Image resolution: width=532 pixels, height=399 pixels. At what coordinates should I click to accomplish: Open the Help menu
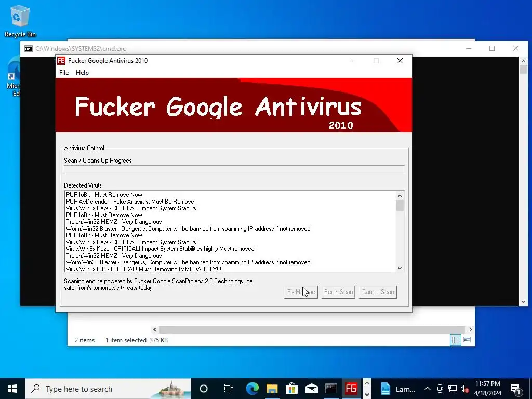[82, 73]
